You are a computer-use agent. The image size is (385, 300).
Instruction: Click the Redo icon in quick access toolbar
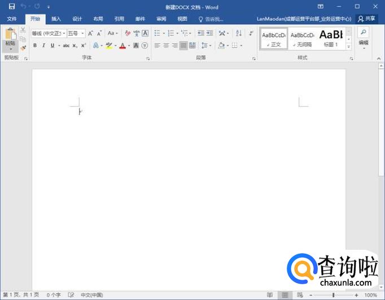(37, 6)
